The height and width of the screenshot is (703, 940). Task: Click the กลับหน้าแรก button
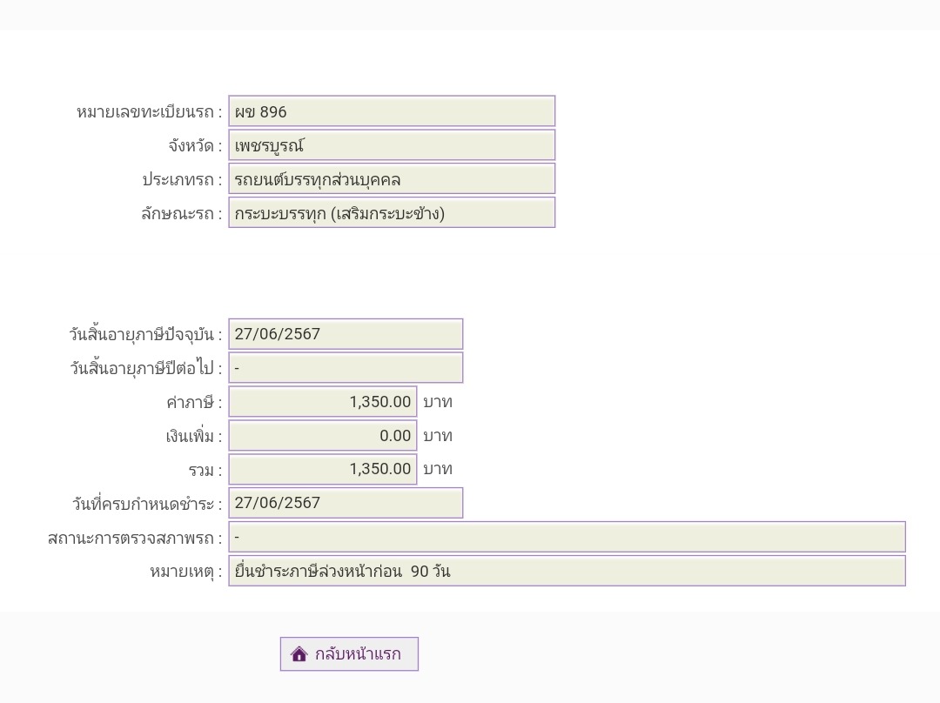pos(349,654)
